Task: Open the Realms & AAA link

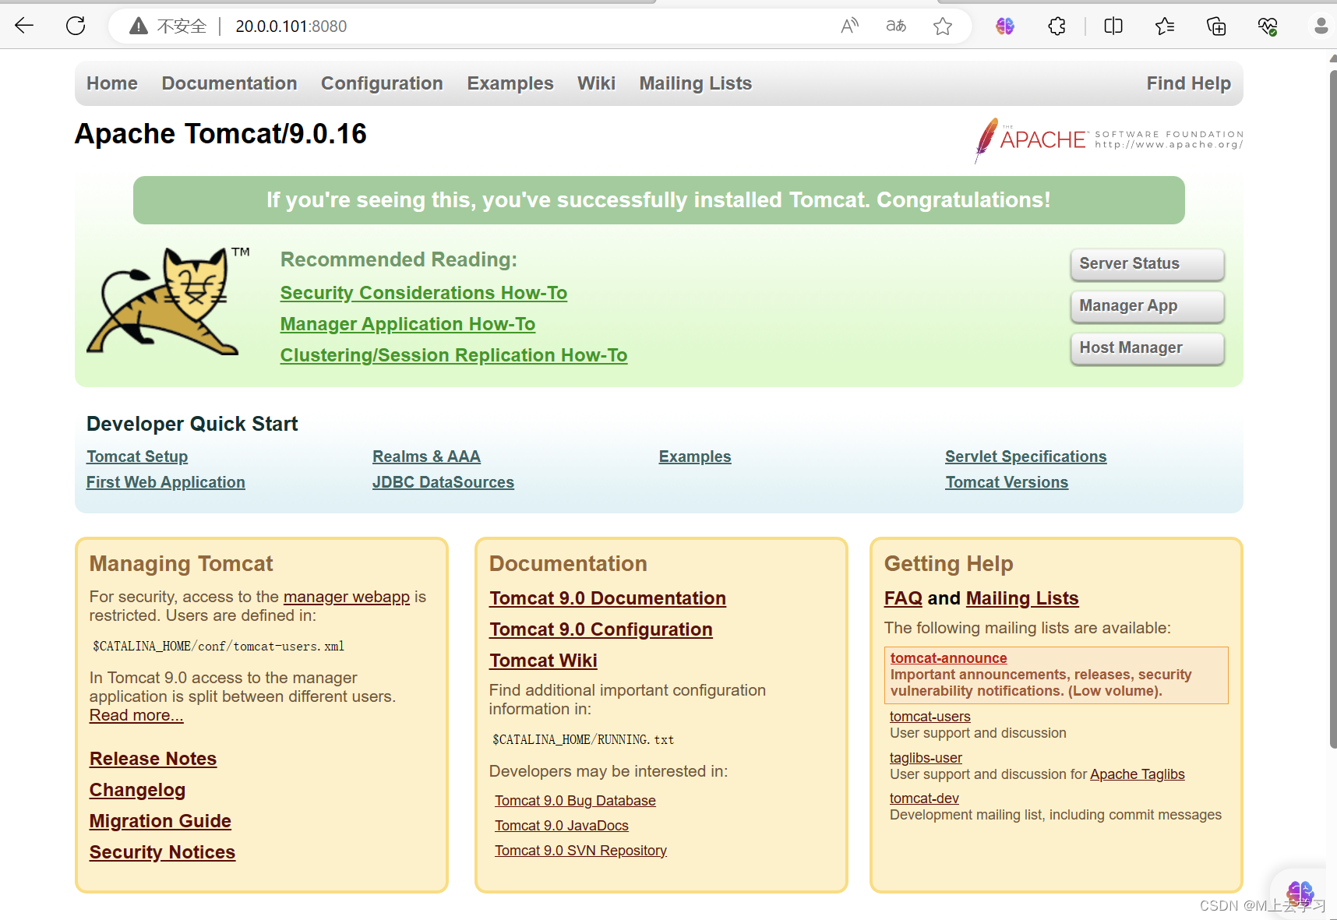Action: pos(426,456)
